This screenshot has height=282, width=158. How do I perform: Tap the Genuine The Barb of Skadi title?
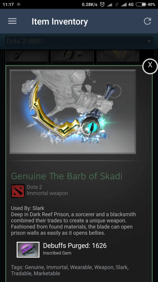pos(67,176)
